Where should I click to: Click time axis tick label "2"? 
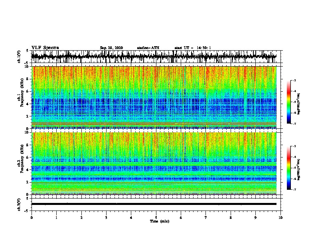81,218
